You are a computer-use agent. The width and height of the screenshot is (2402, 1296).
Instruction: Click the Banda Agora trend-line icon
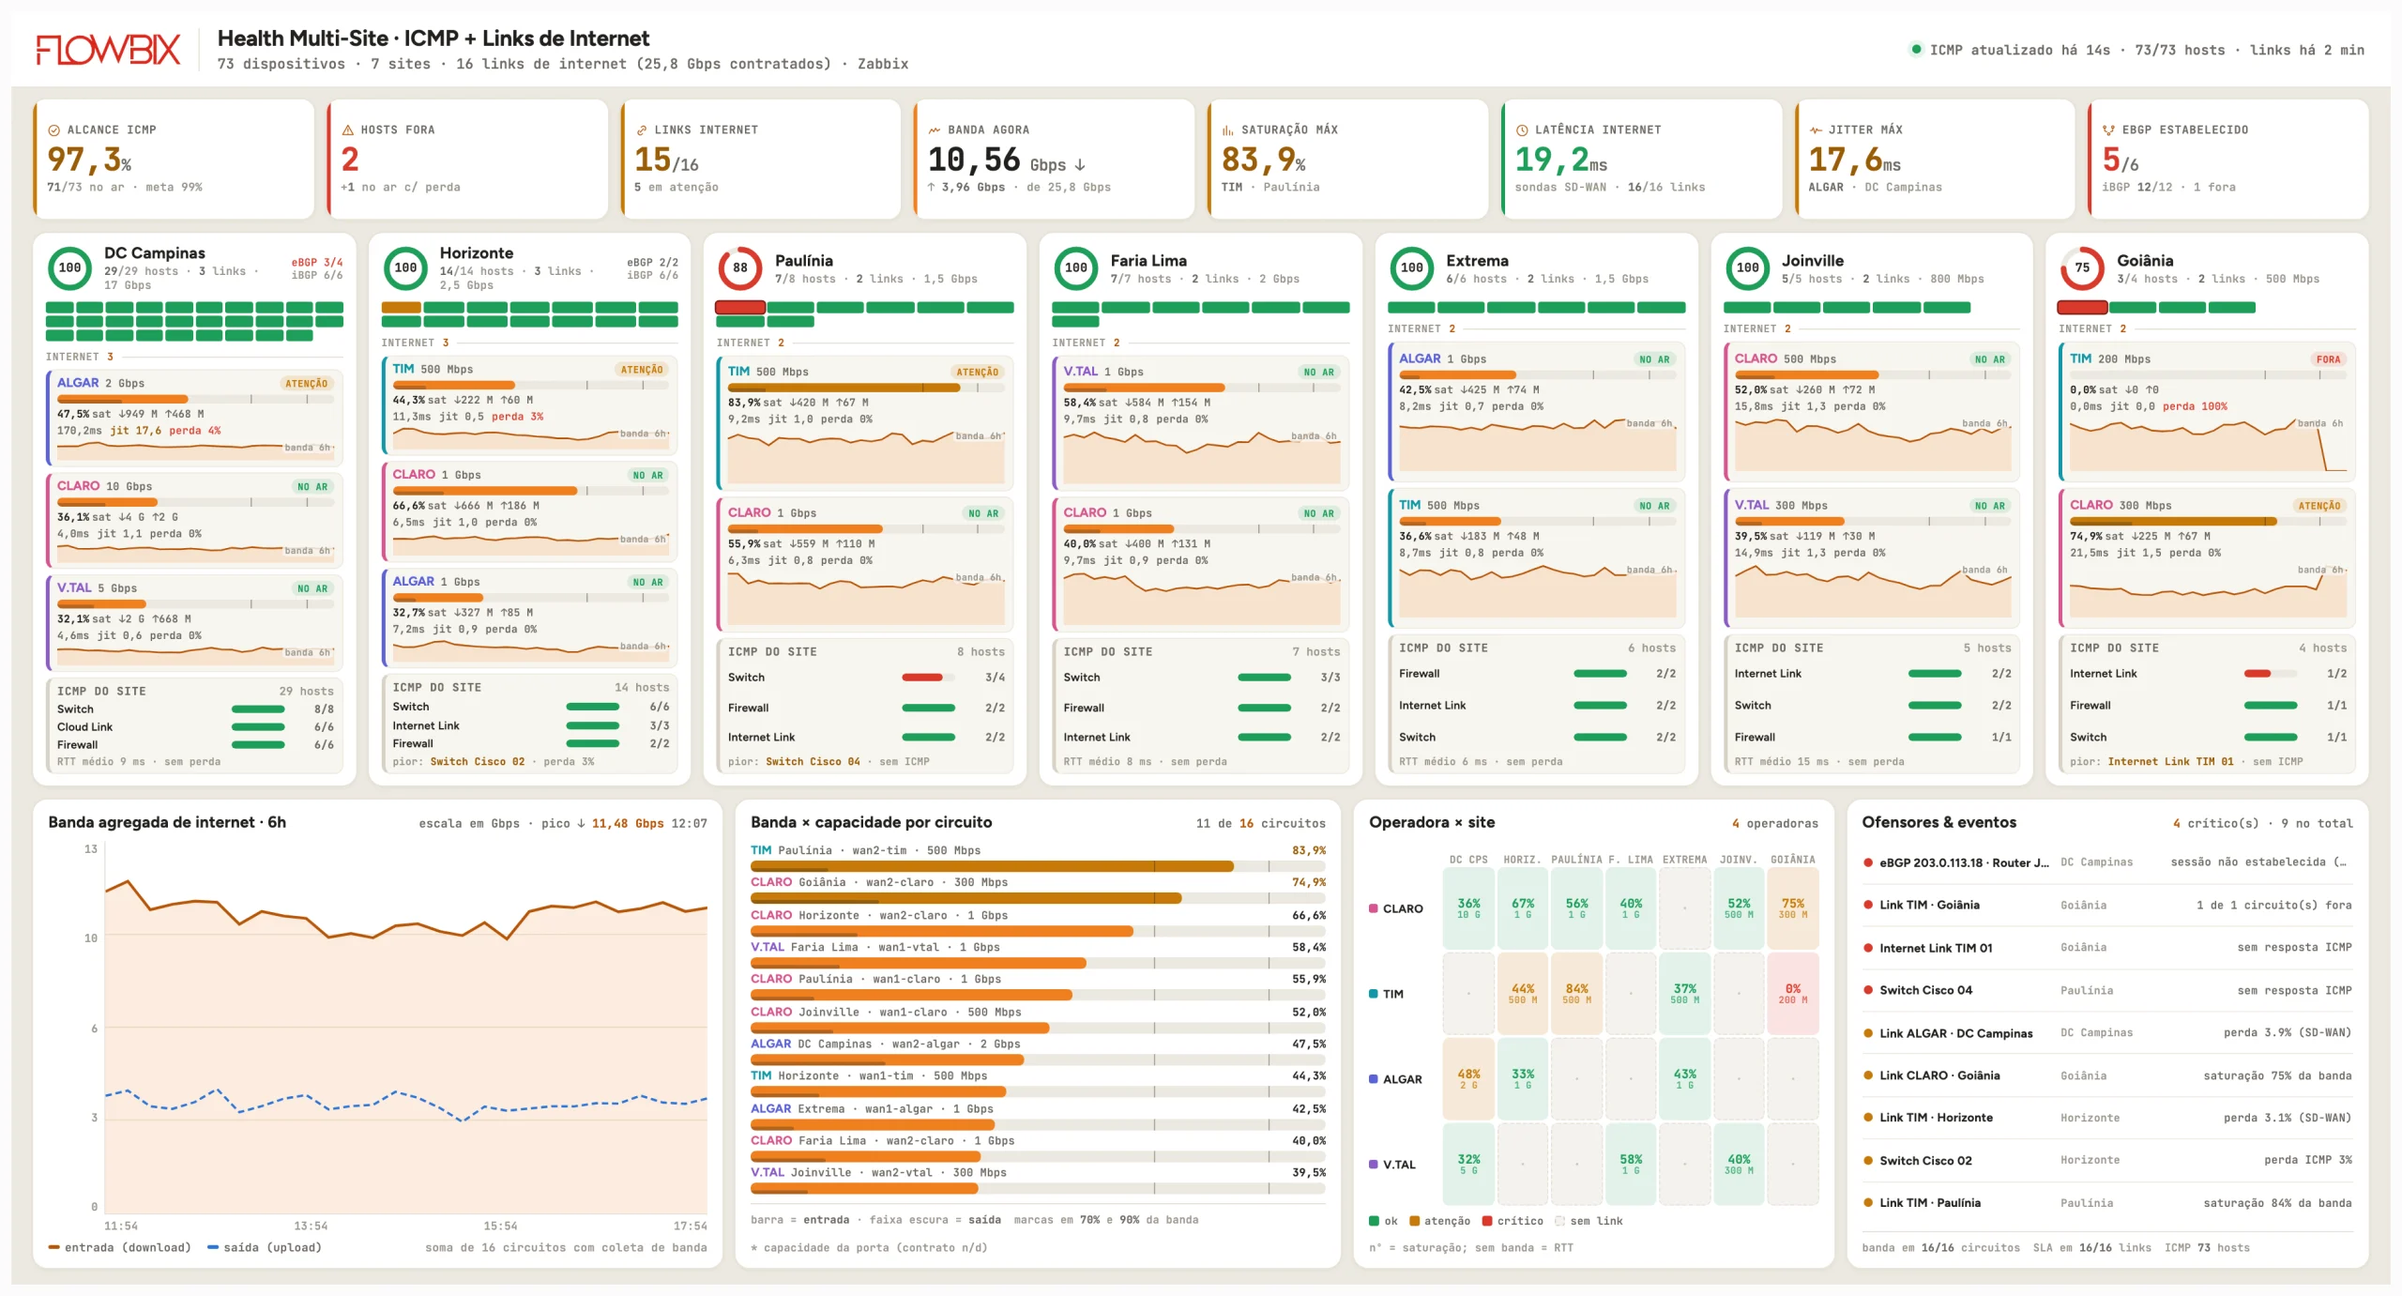935,130
